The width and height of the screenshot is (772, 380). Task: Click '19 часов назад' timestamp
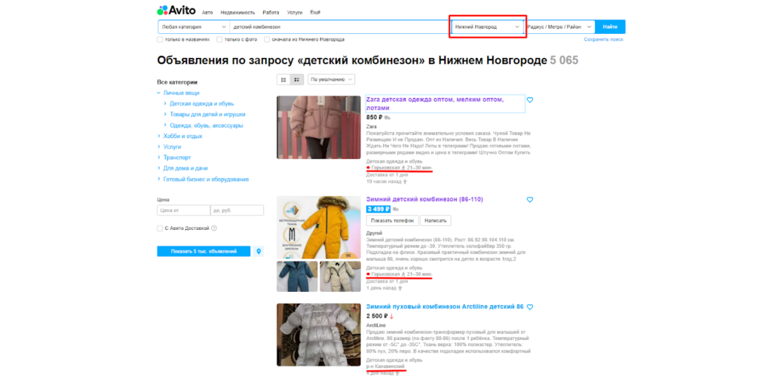tap(384, 182)
